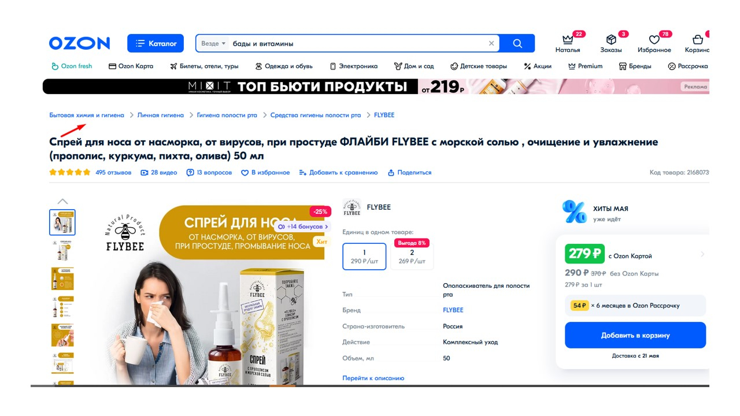Click the search magnifier button
This screenshot has width=740, height=416.
tap(517, 43)
